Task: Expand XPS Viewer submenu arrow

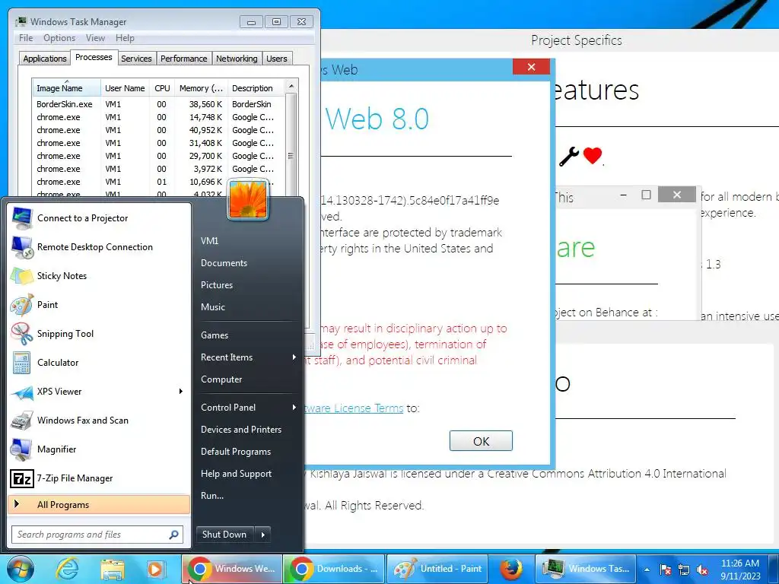Action: pos(181,392)
